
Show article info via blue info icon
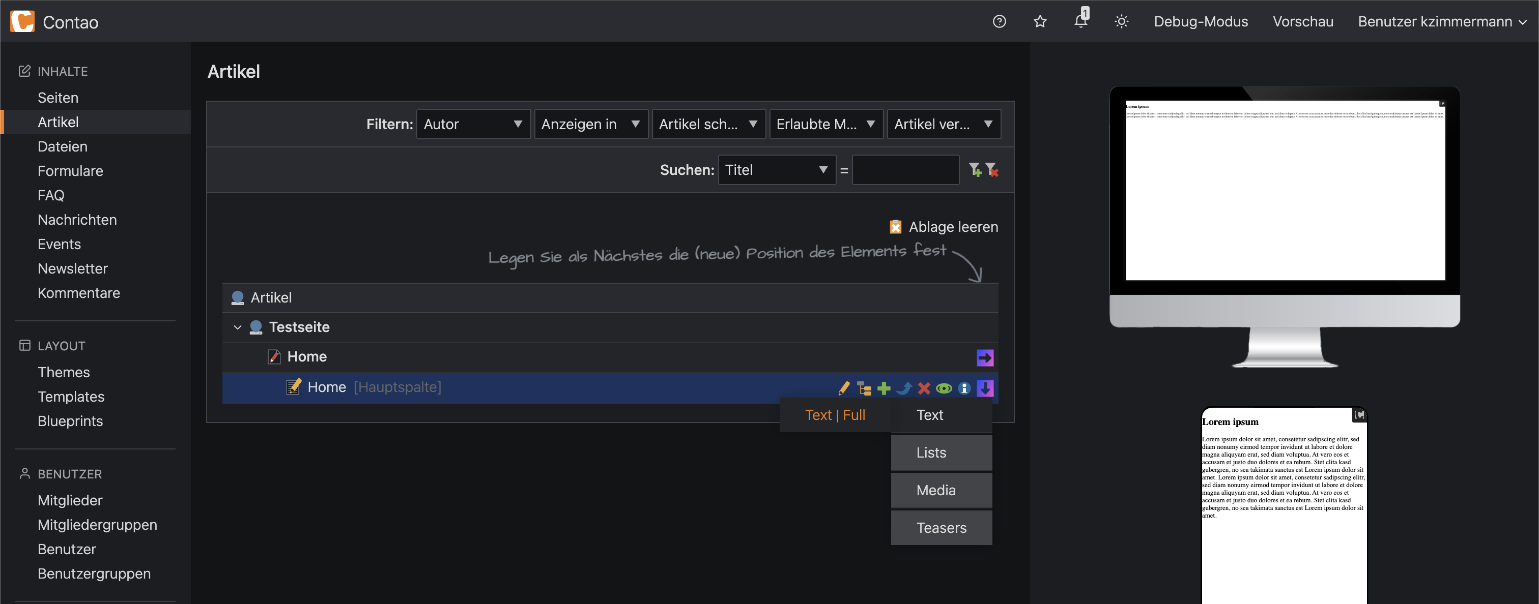[964, 388]
